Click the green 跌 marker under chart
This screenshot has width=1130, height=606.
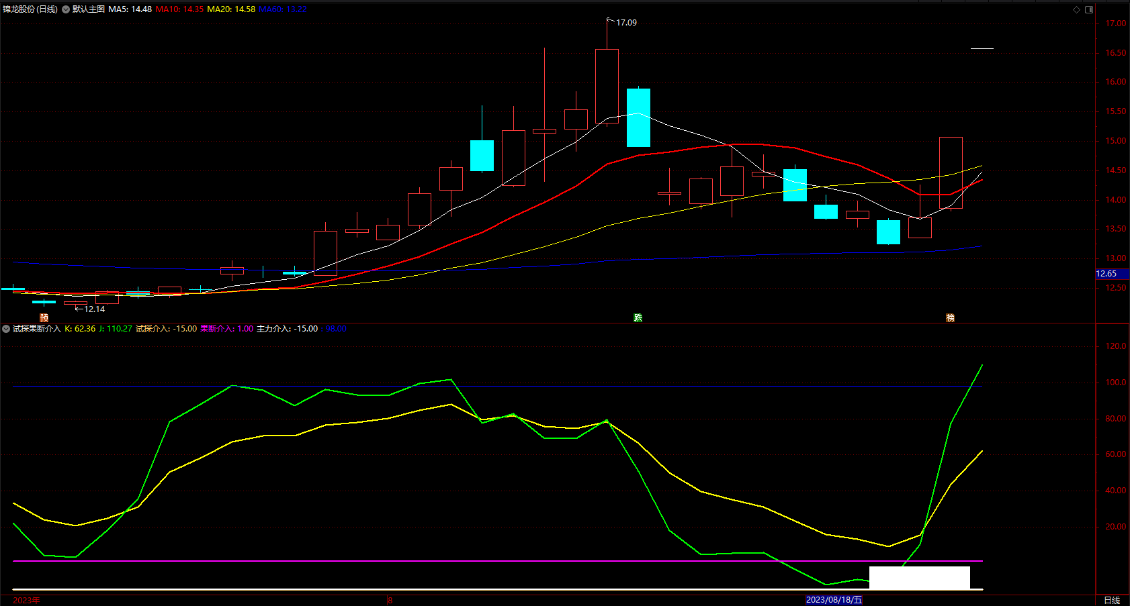coord(638,317)
